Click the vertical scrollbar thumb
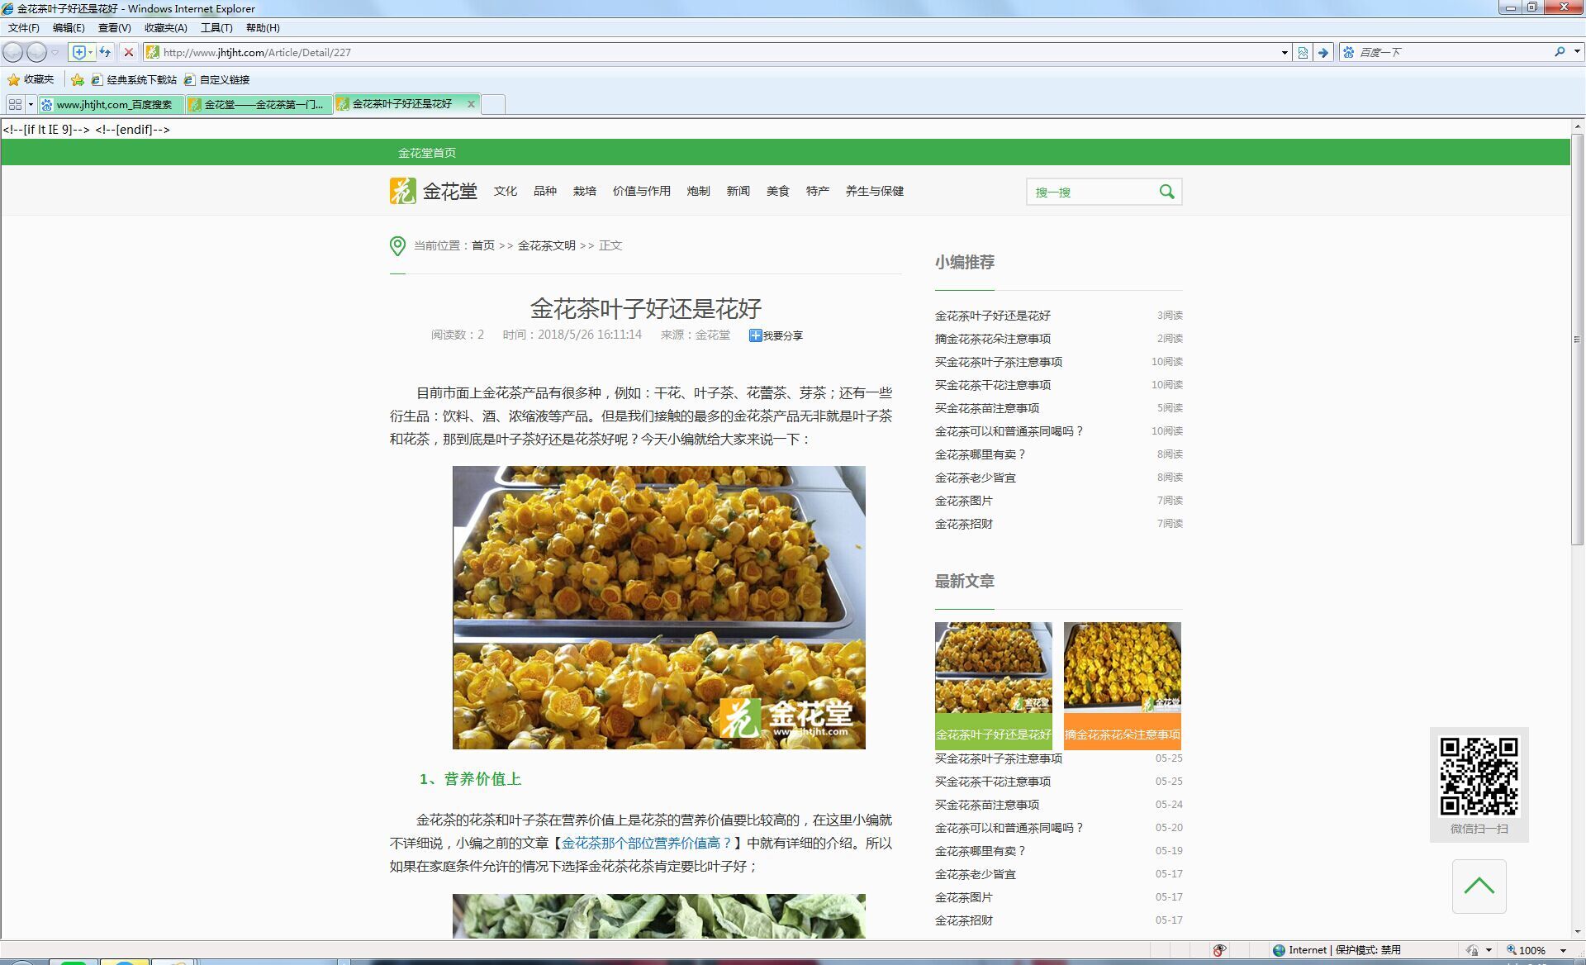1586x965 pixels. [1577, 339]
